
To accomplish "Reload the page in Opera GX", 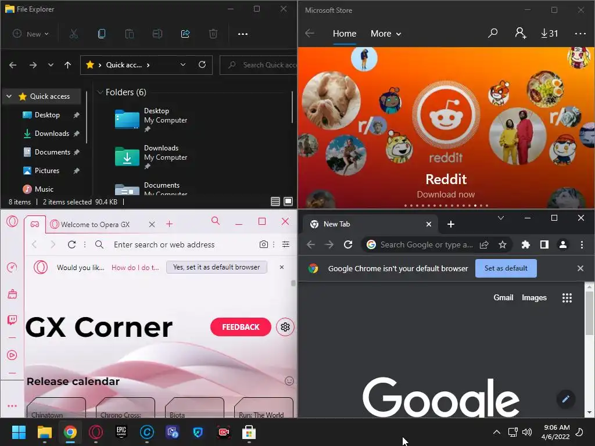I will 71,244.
